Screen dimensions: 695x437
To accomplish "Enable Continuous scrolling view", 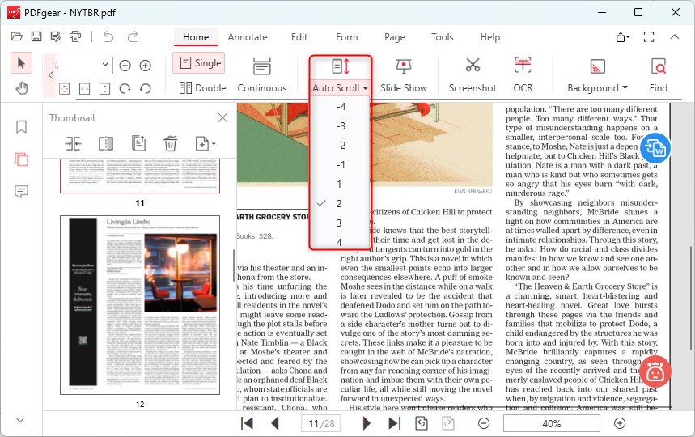I will pyautogui.click(x=262, y=75).
